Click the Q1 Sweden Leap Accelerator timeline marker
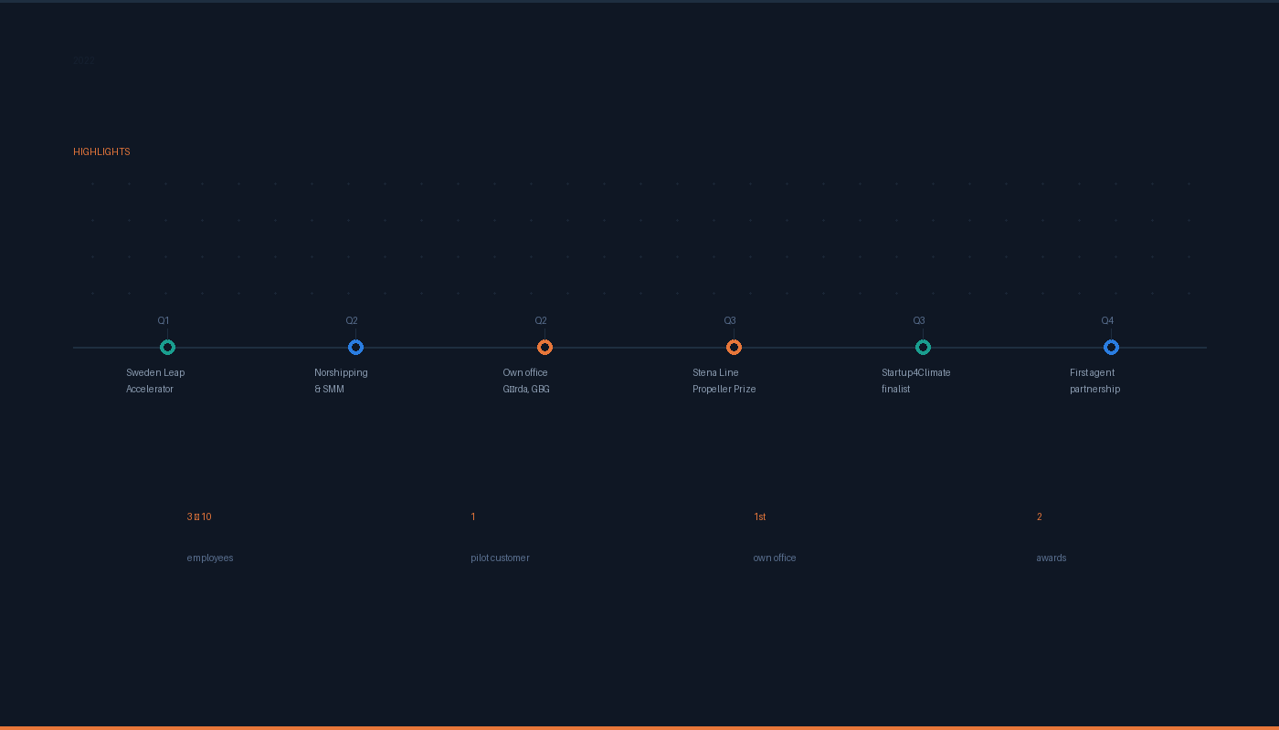The width and height of the screenshot is (1279, 730). [167, 347]
